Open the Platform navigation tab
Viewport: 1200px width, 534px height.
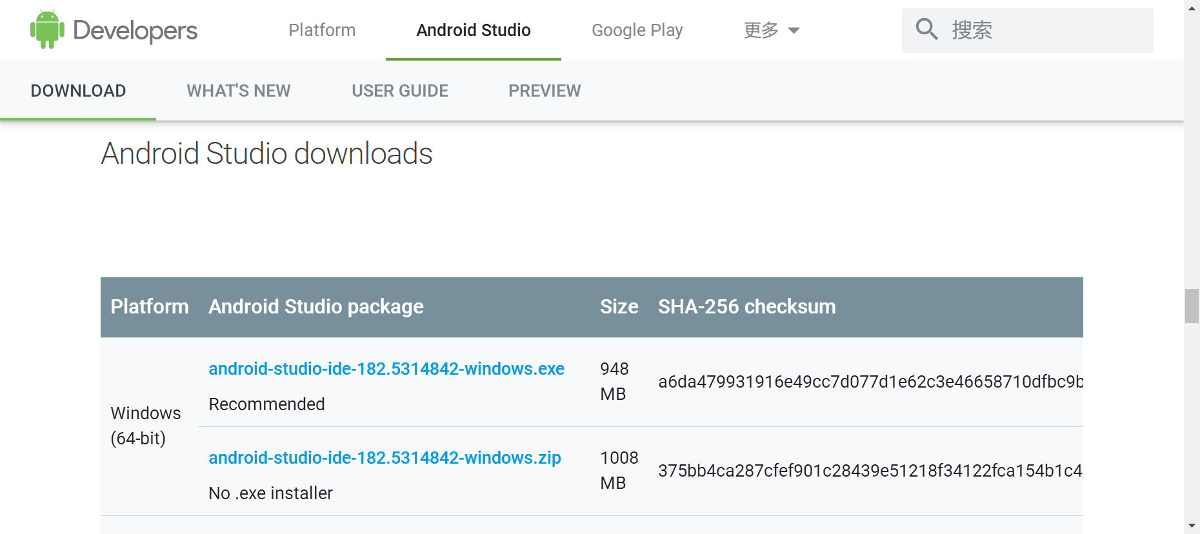[x=322, y=30]
